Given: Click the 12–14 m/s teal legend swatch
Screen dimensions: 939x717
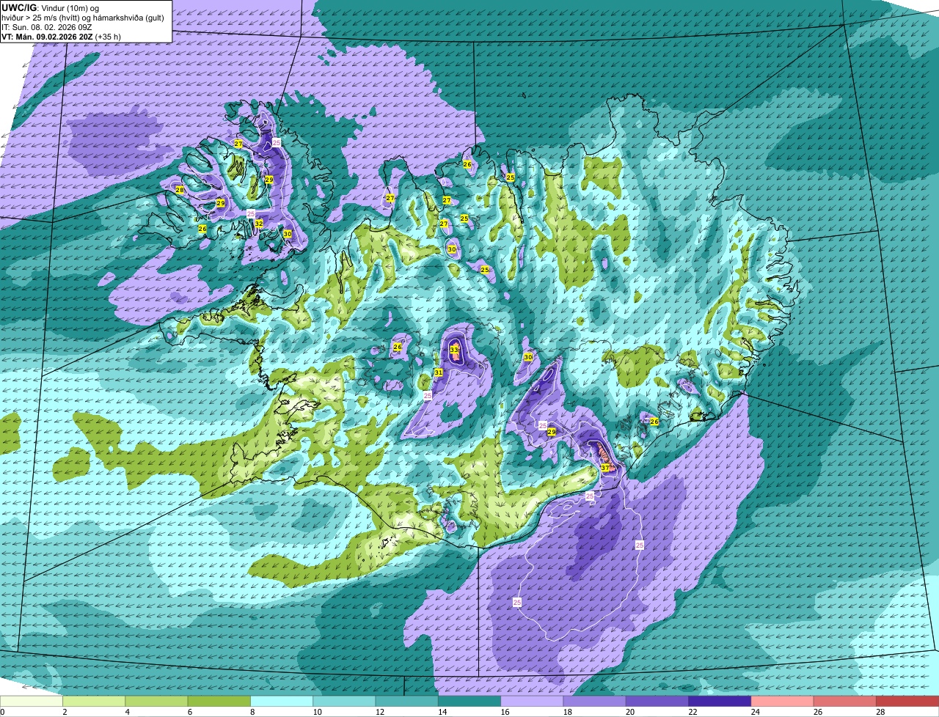Looking at the screenshot, I should click(x=407, y=701).
